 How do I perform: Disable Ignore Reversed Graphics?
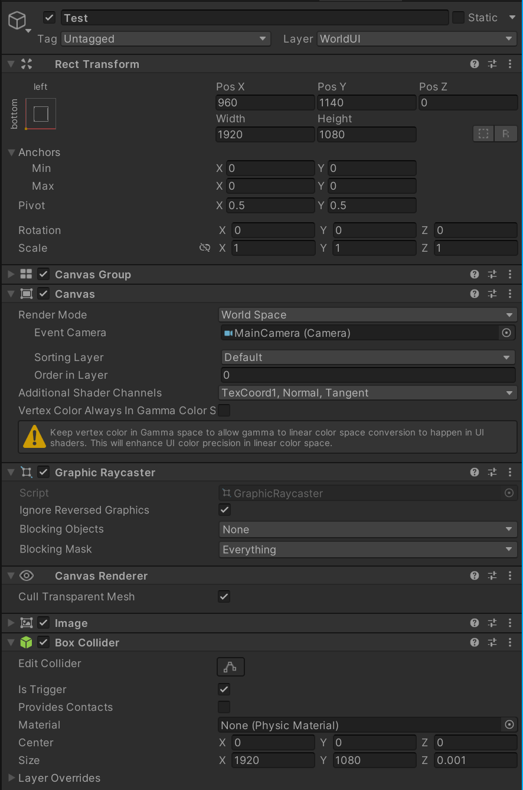click(224, 510)
